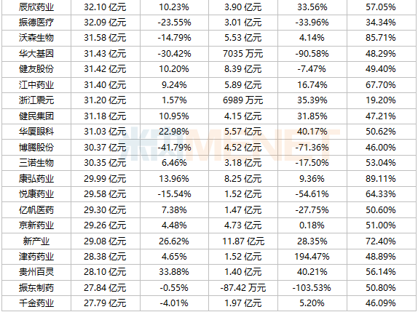Click the 千金药业 company name
The width and height of the screenshot is (418, 312).
[x=36, y=303]
